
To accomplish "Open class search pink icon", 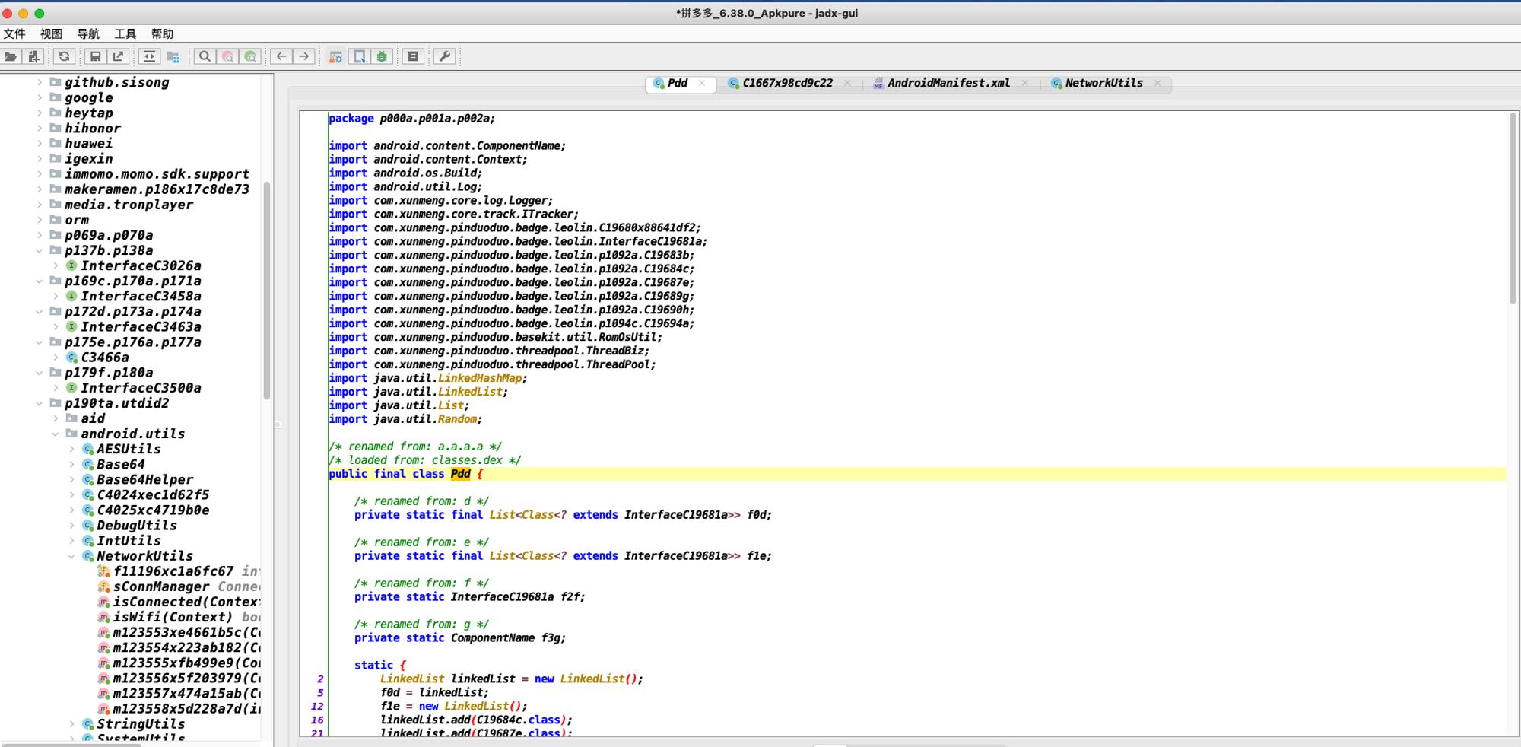I will coord(227,56).
